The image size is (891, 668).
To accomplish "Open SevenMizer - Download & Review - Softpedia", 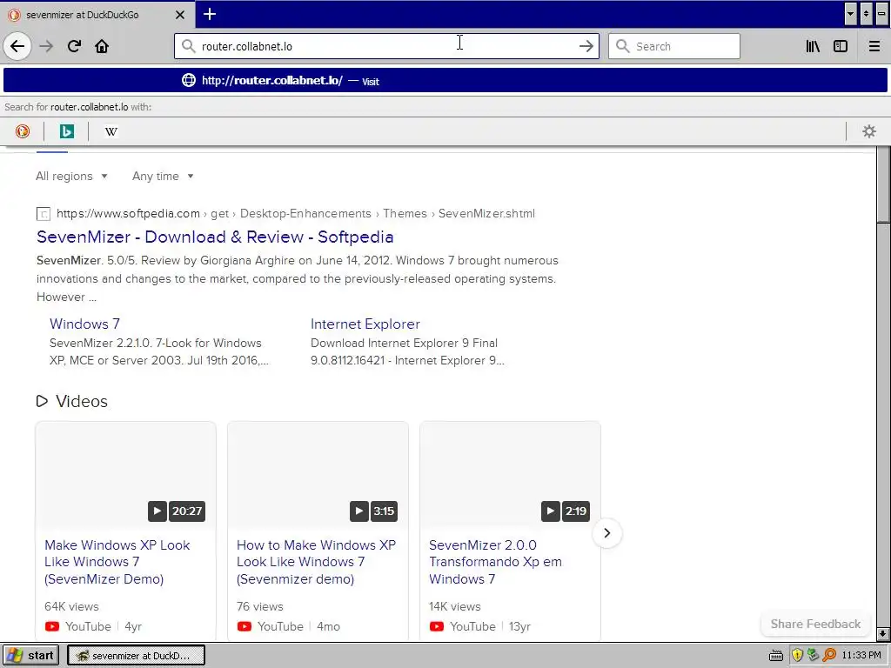I will click(x=215, y=237).
